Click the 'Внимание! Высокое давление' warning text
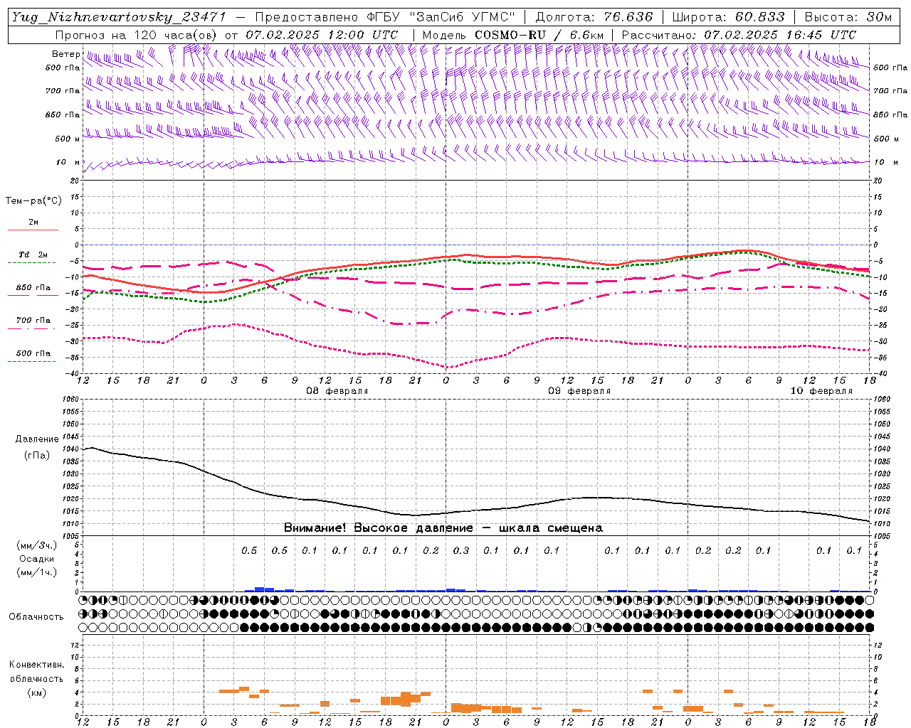Viewport: 911px width, 728px height. pyautogui.click(x=378, y=528)
